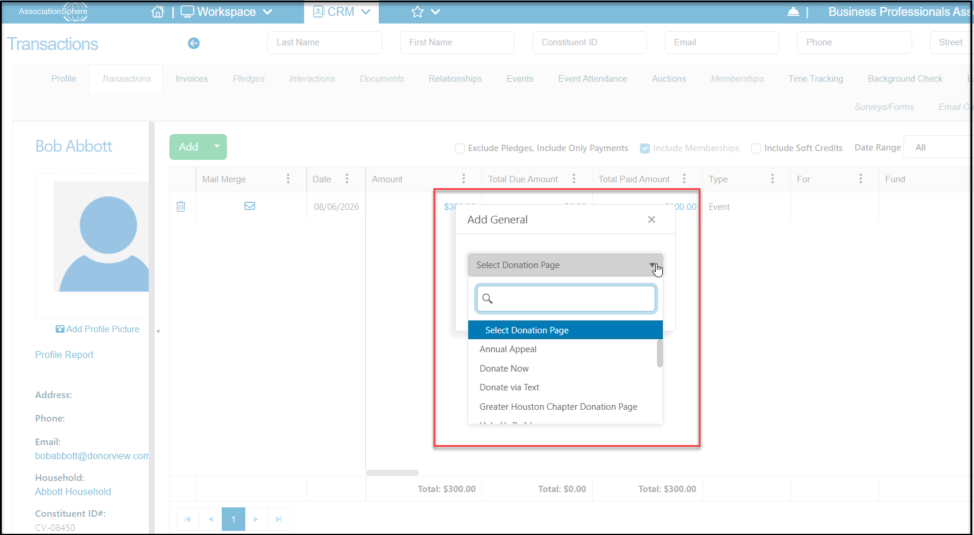Click the back arrow beside Transactions
Image resolution: width=974 pixels, height=535 pixels.
pos(194,43)
